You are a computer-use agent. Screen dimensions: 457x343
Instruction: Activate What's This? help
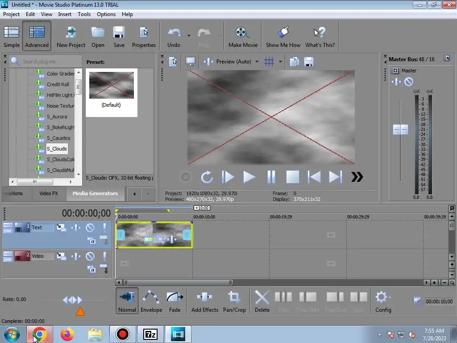click(320, 36)
